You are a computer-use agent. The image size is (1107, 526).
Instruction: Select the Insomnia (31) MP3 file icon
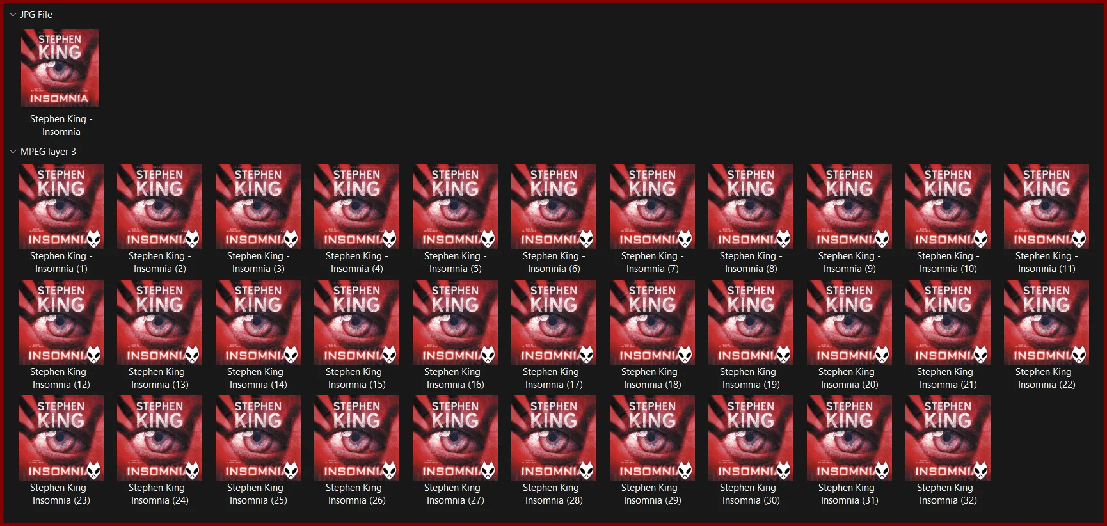coord(850,438)
